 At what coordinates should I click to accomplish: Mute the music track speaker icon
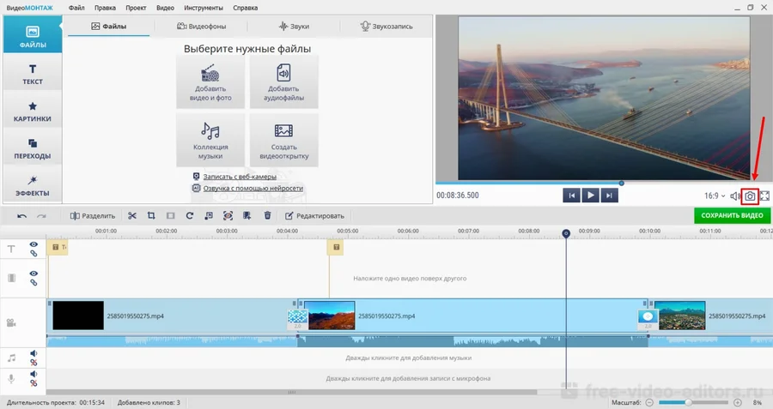point(33,352)
